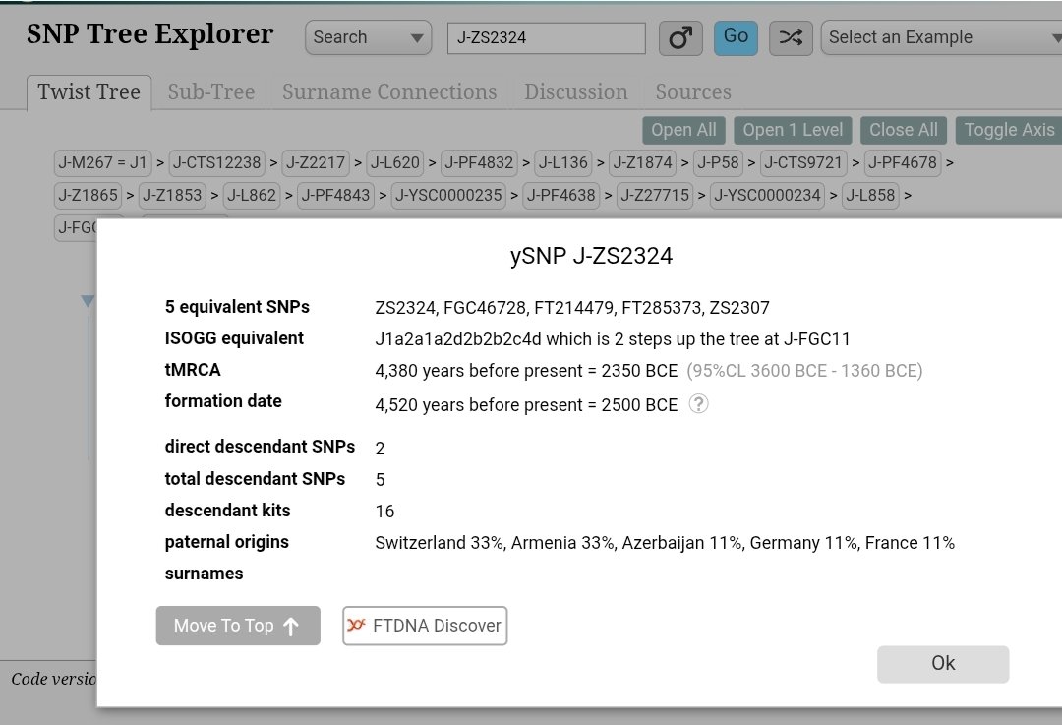
Task: Switch to the Sub-Tree tab
Action: point(211,92)
